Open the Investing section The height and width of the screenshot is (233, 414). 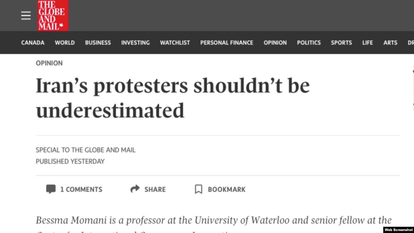(x=135, y=43)
